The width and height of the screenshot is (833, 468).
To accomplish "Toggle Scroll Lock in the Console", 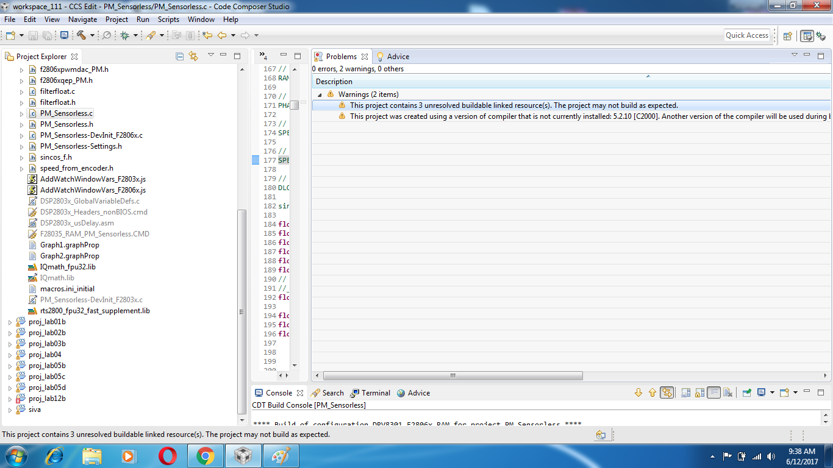I will point(699,393).
